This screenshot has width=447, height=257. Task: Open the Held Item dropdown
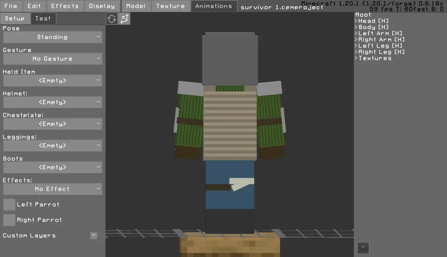pos(53,80)
